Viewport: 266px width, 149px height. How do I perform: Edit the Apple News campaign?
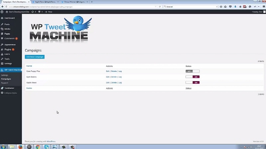[107, 82]
